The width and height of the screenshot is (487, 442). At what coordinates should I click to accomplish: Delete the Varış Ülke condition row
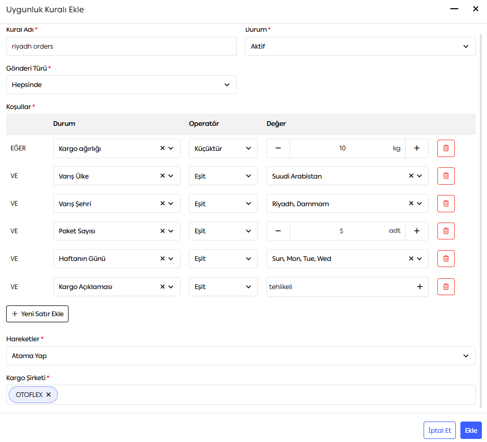446,176
